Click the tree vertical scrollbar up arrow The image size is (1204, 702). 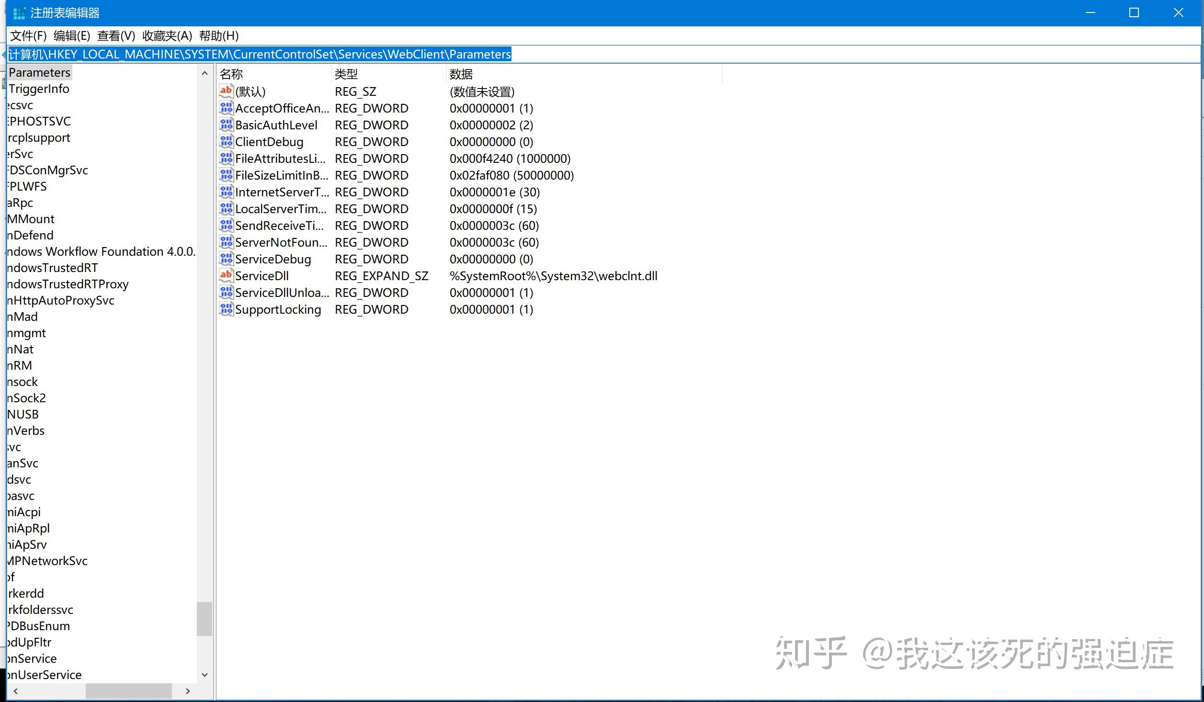[x=204, y=73]
